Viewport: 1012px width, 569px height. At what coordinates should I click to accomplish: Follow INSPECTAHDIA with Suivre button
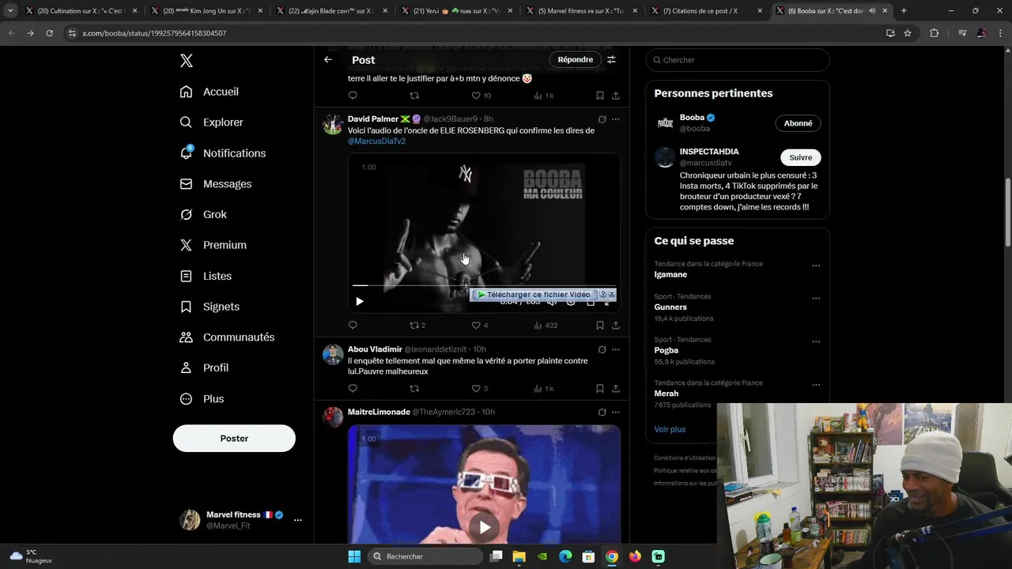click(800, 157)
